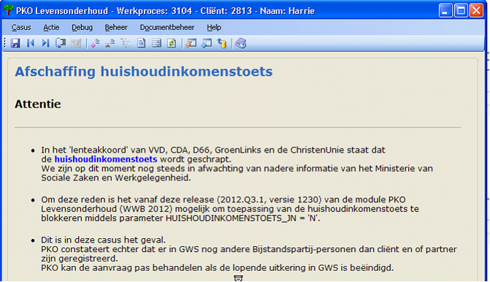
Task: Click the pink diamond list icon
Action: (x=96, y=43)
